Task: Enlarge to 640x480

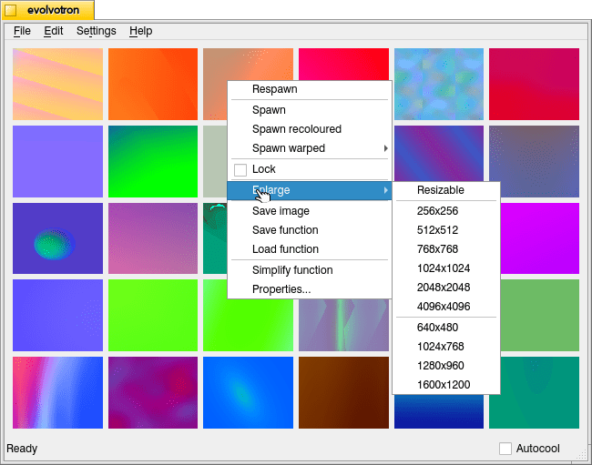Action: [x=446, y=328]
